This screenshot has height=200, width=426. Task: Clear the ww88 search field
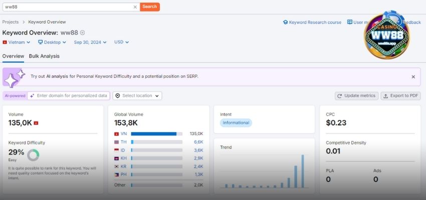point(135,7)
